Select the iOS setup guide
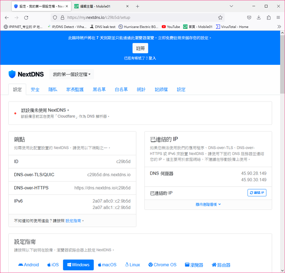The height and width of the screenshot is (273, 285). [x=53, y=265]
